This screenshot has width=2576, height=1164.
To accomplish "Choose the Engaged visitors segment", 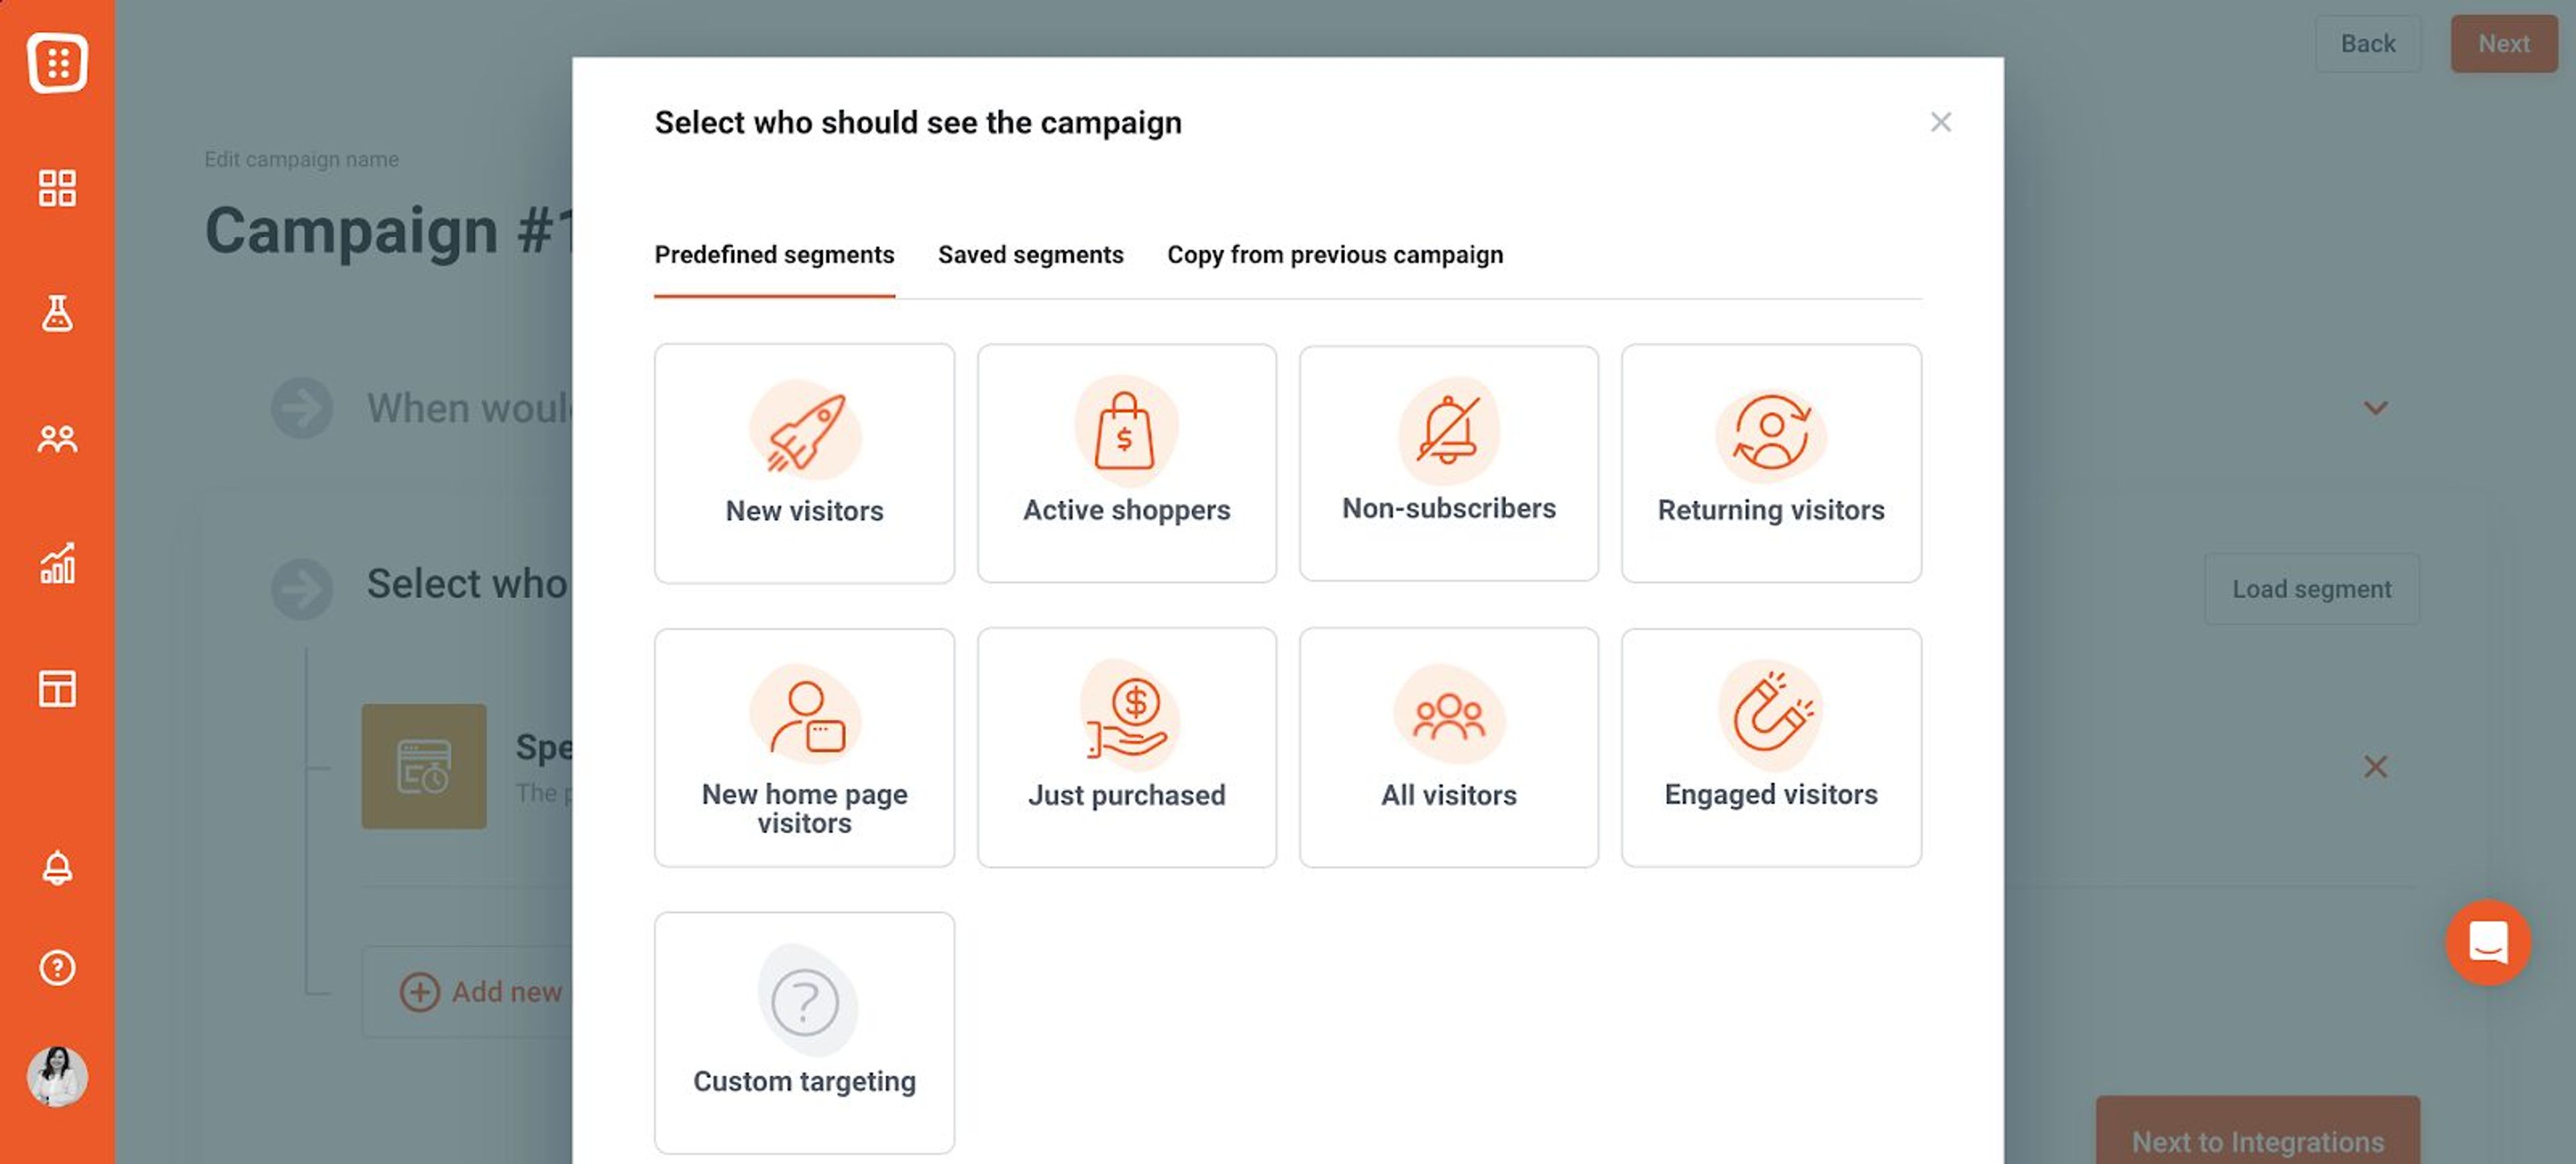I will 1770,747.
